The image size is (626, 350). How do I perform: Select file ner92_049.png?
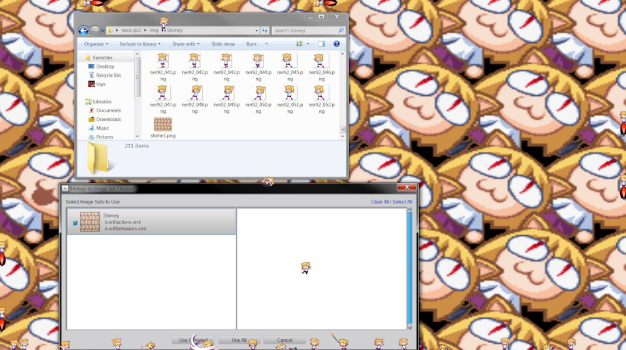click(227, 99)
